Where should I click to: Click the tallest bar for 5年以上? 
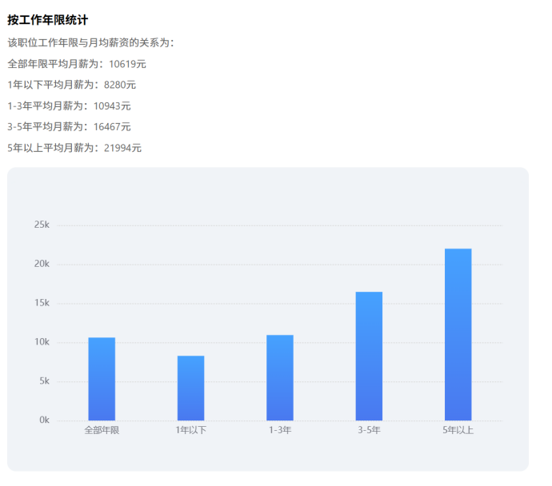(x=458, y=335)
